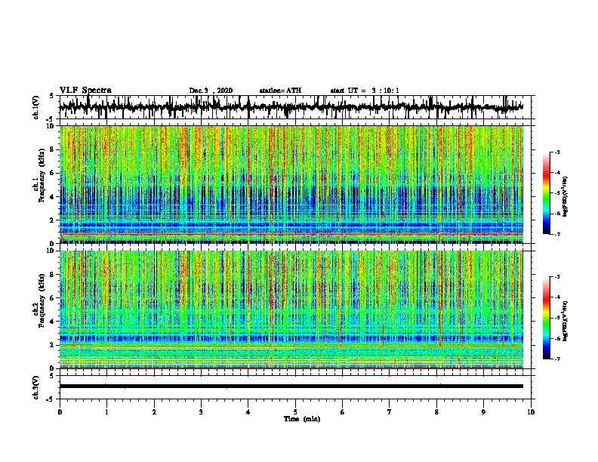598x462 pixels.
Task: Click the 6 kHz tick on ch.2 frequency axis
Action: (52, 298)
